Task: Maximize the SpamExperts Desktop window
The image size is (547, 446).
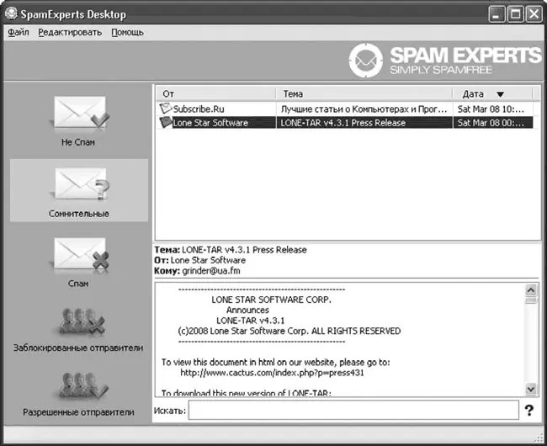Action: [x=515, y=14]
